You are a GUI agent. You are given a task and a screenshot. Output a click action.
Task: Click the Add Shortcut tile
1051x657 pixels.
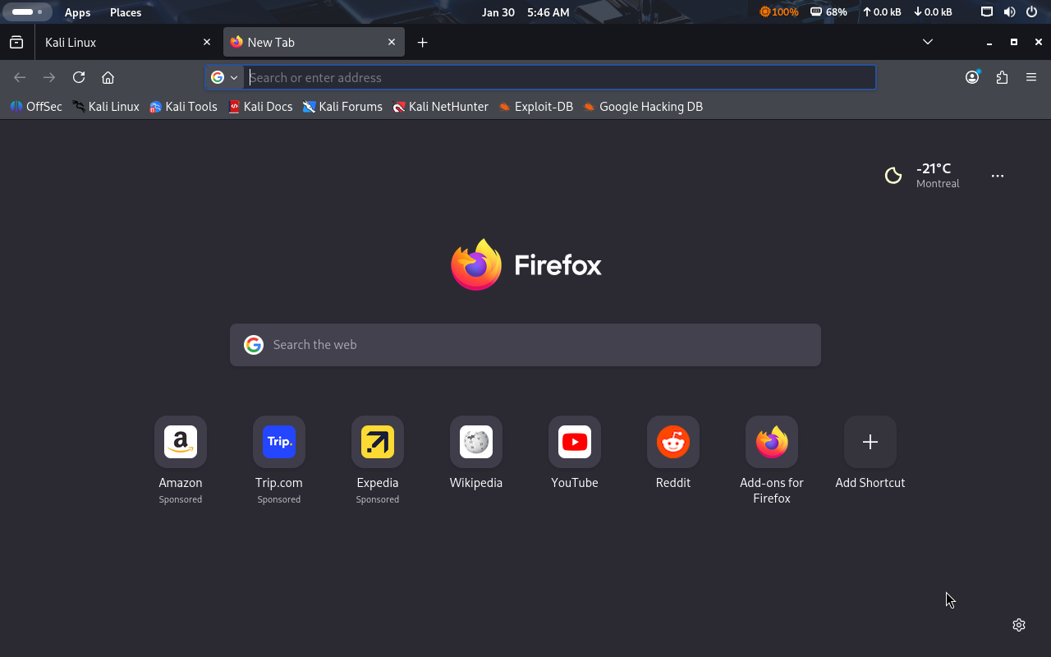point(870,442)
